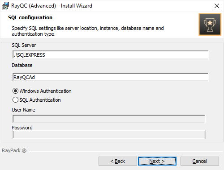Click the Password input field
This screenshot has width=224, height=170.
[x=109, y=135]
